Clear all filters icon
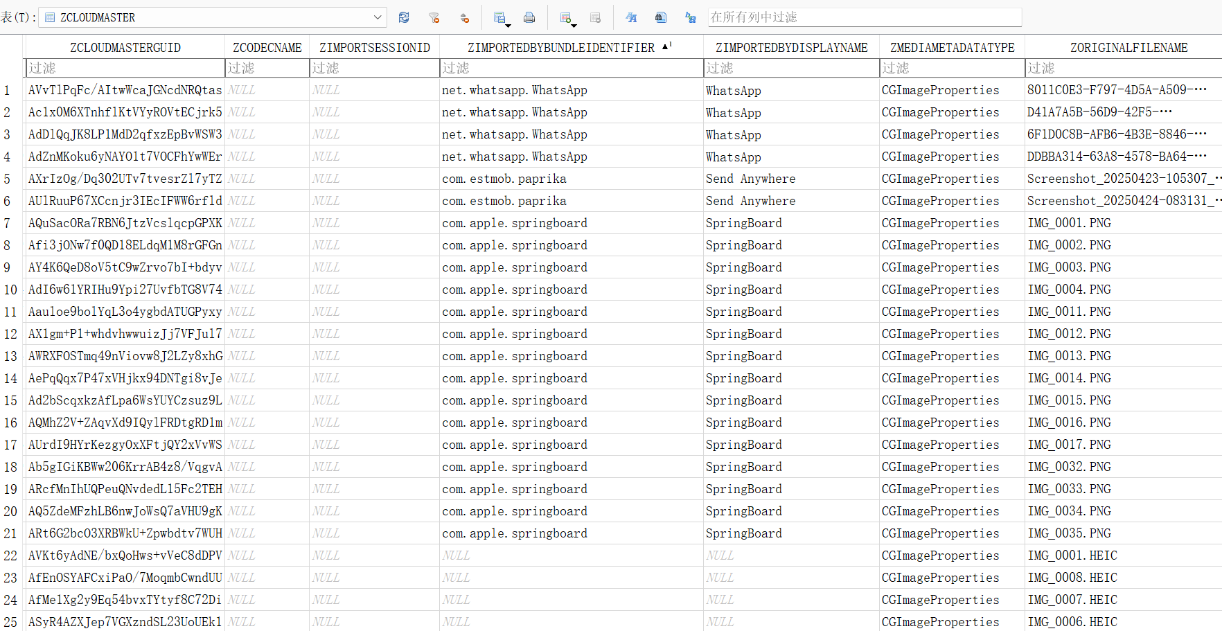This screenshot has height=631, width=1222. click(434, 17)
